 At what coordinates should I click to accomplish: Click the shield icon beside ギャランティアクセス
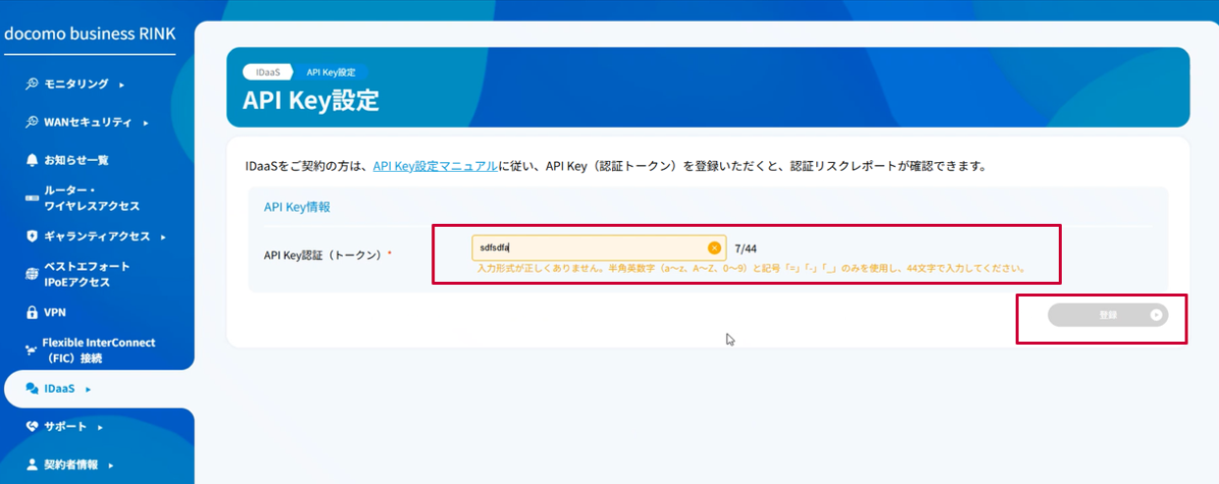32,237
